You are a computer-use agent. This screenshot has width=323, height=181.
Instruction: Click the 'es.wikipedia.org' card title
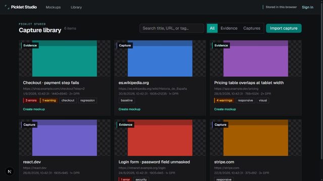coord(134,82)
